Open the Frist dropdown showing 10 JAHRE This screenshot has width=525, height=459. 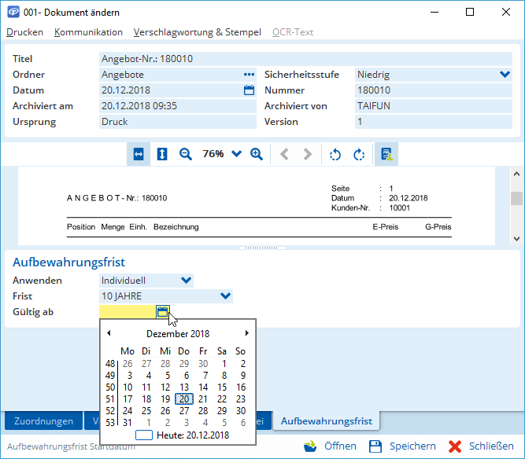225,296
